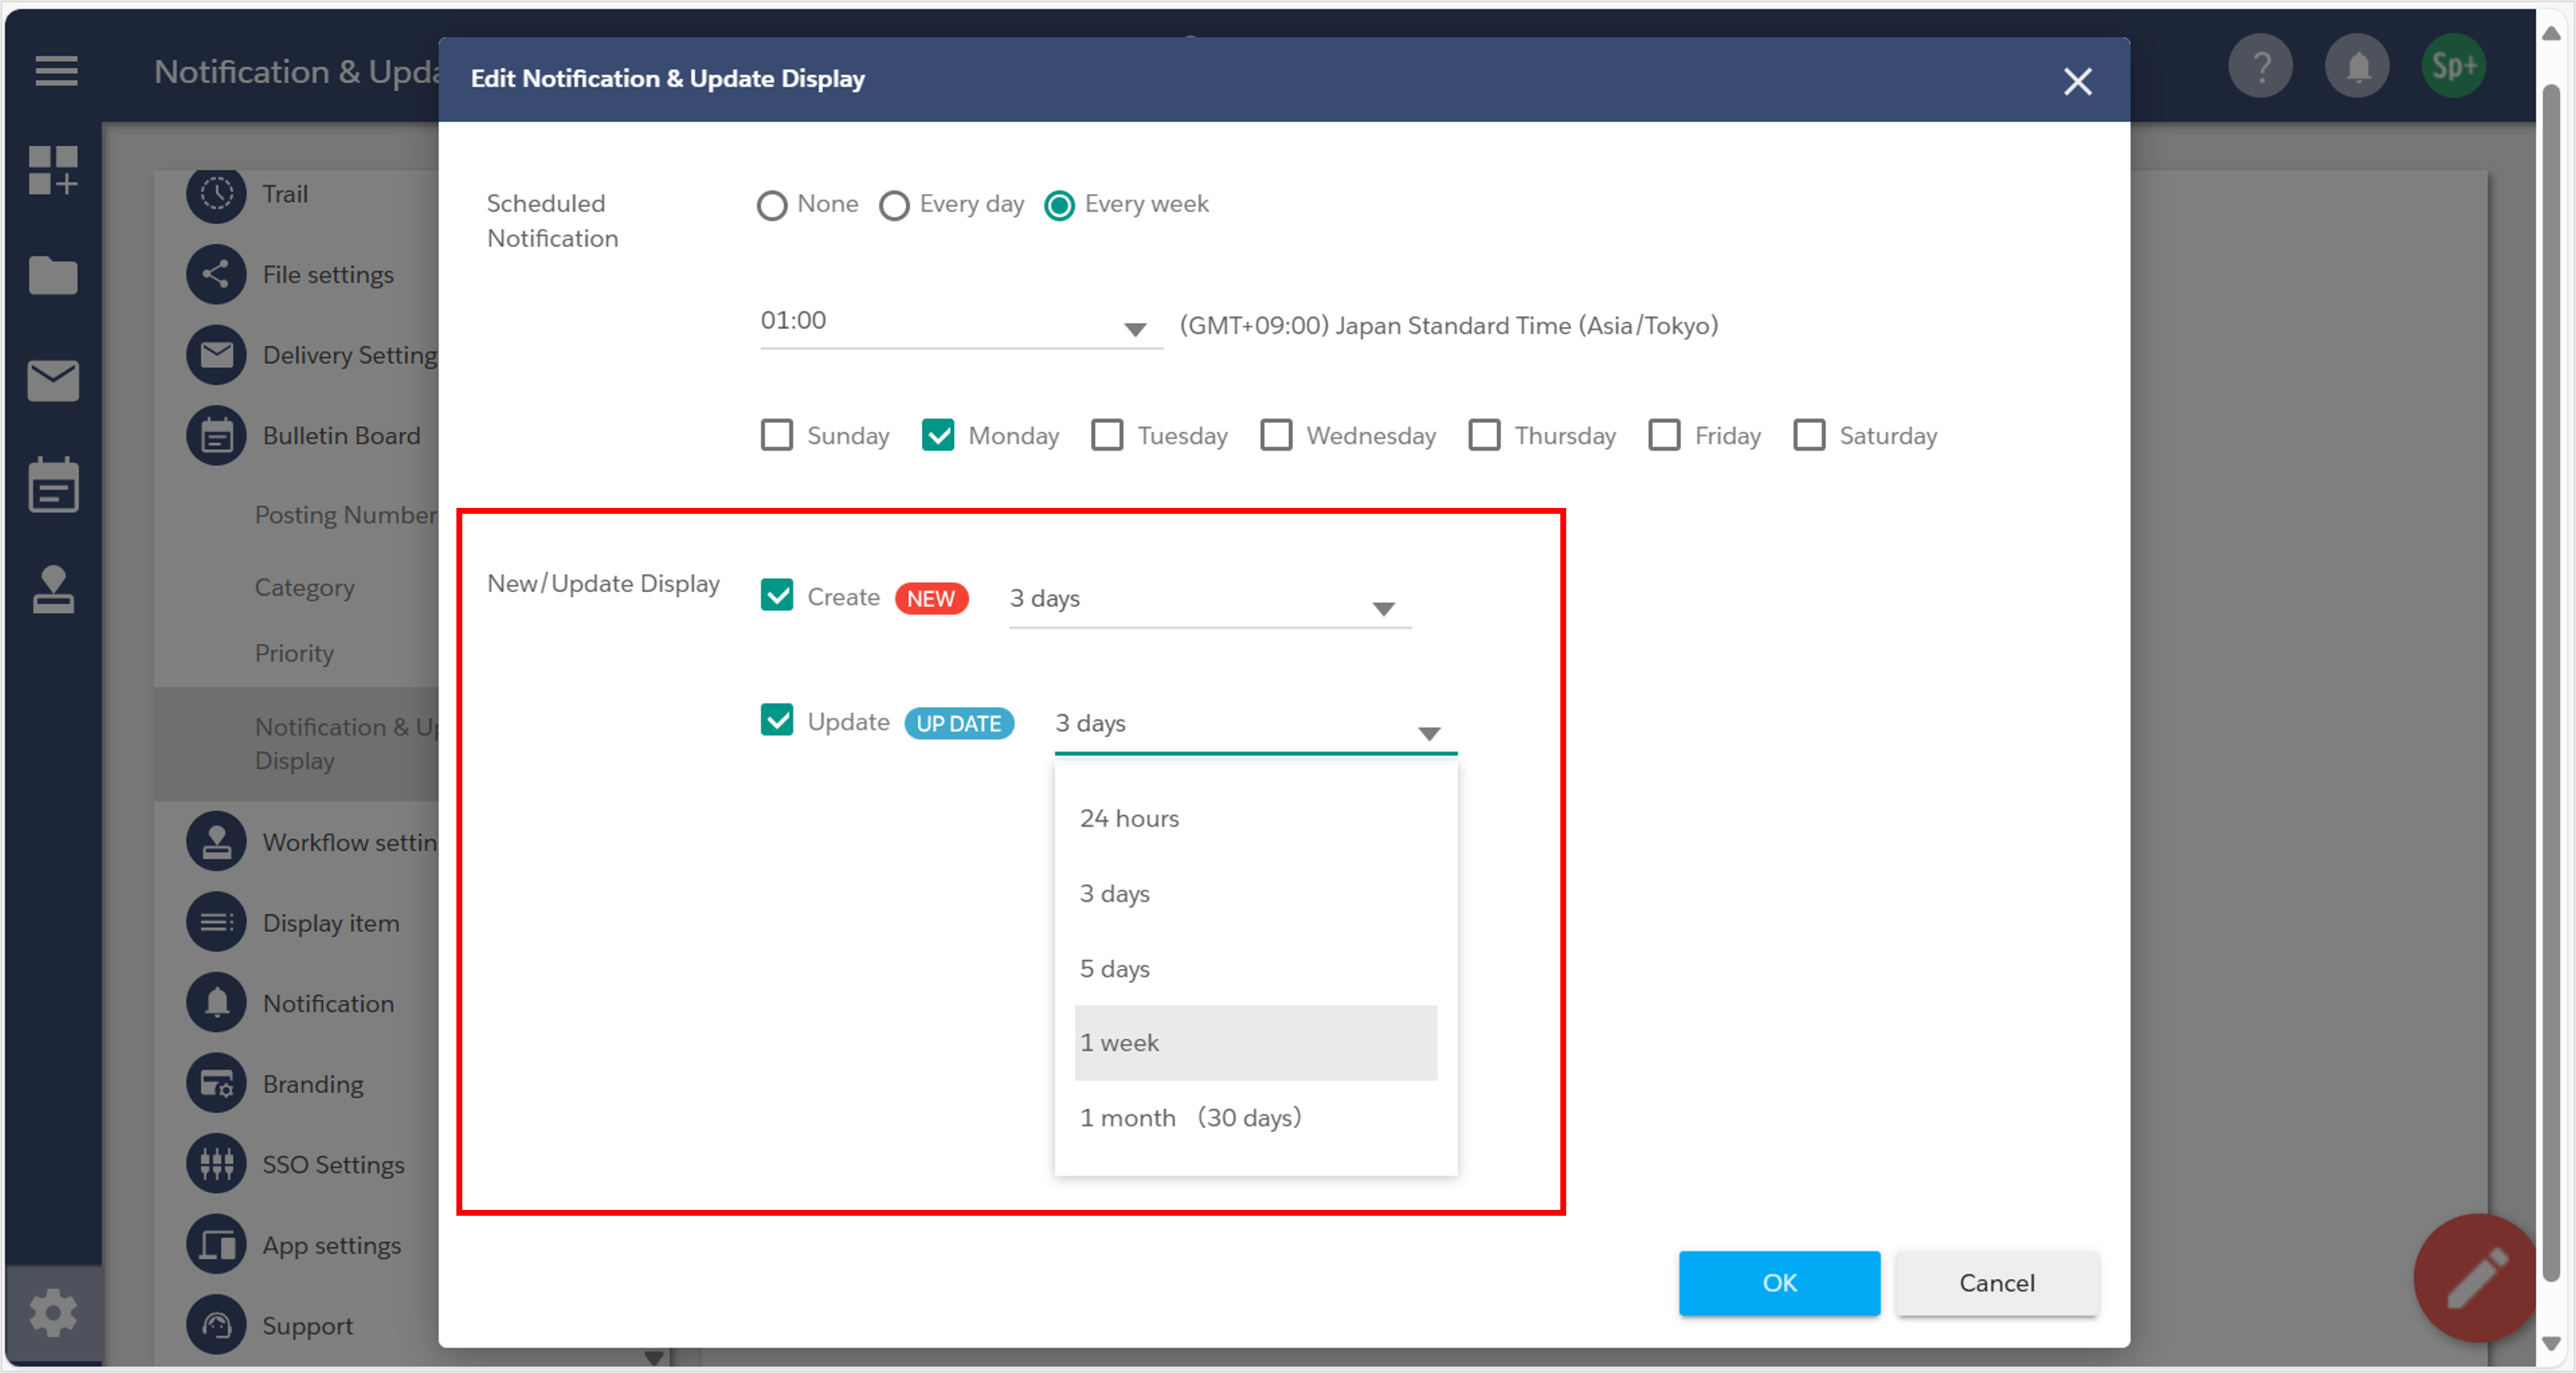Toggle the Update checkbox

click(777, 721)
